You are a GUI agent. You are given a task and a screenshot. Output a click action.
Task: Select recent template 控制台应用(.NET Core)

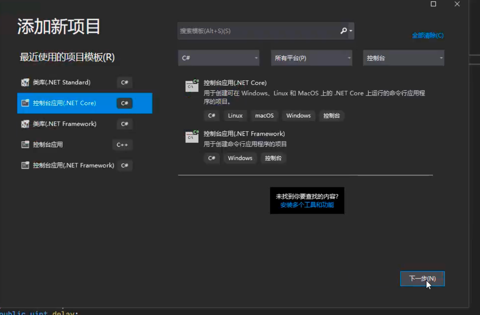85,103
